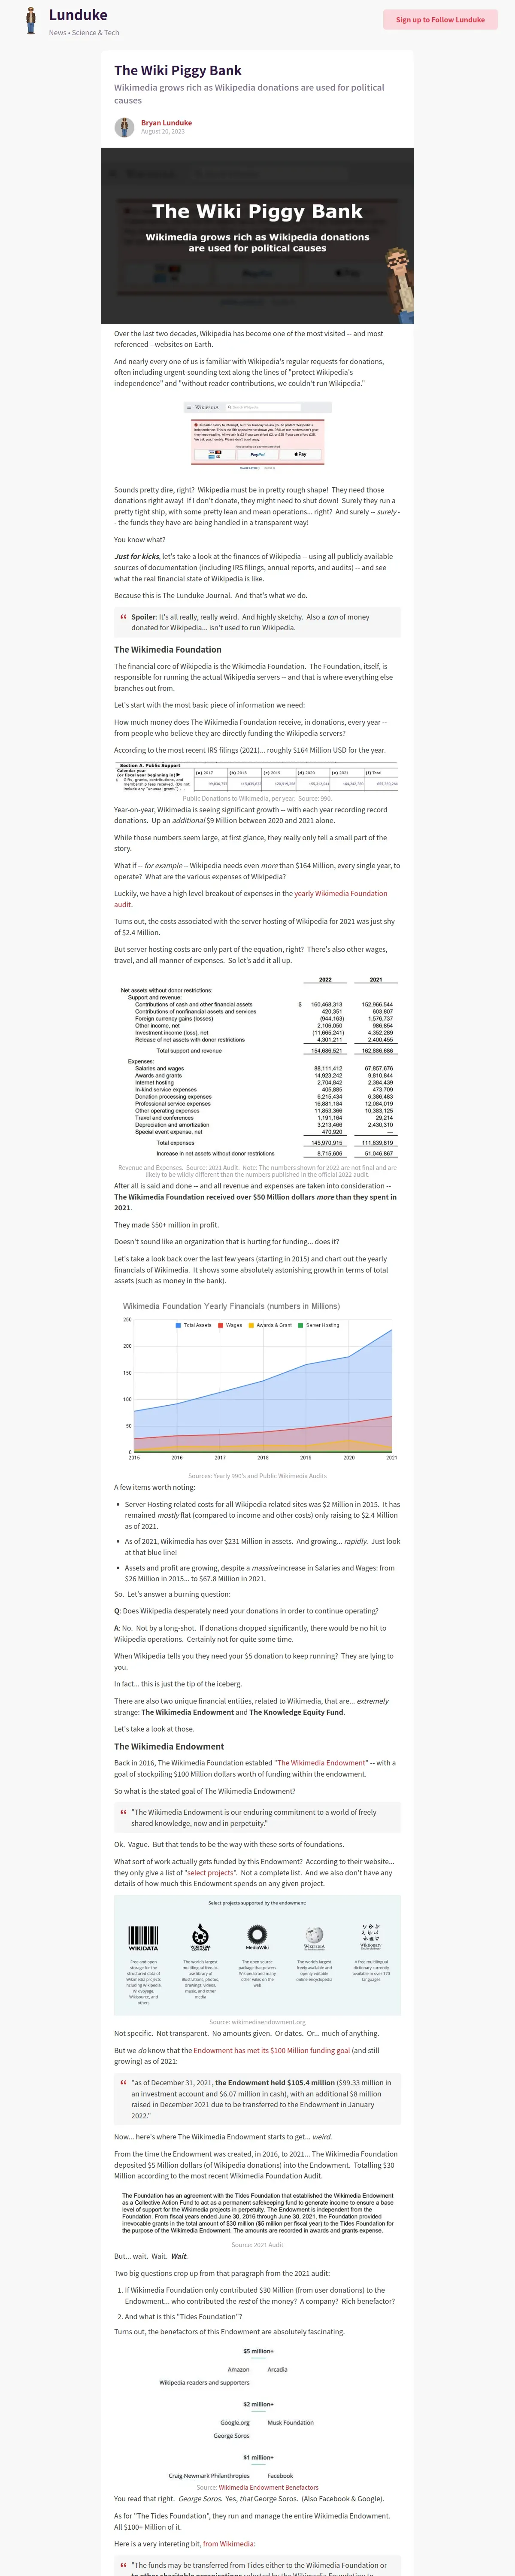This screenshot has width=515, height=2576.
Task: Toggle Server Hosting legend entry
Action: pyautogui.click(x=318, y=1325)
